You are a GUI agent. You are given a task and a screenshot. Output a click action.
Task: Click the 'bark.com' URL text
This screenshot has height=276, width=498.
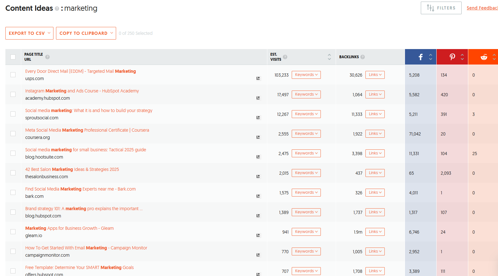pos(34,196)
